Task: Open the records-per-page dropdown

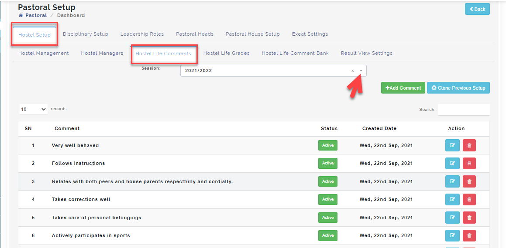Action: [34, 109]
